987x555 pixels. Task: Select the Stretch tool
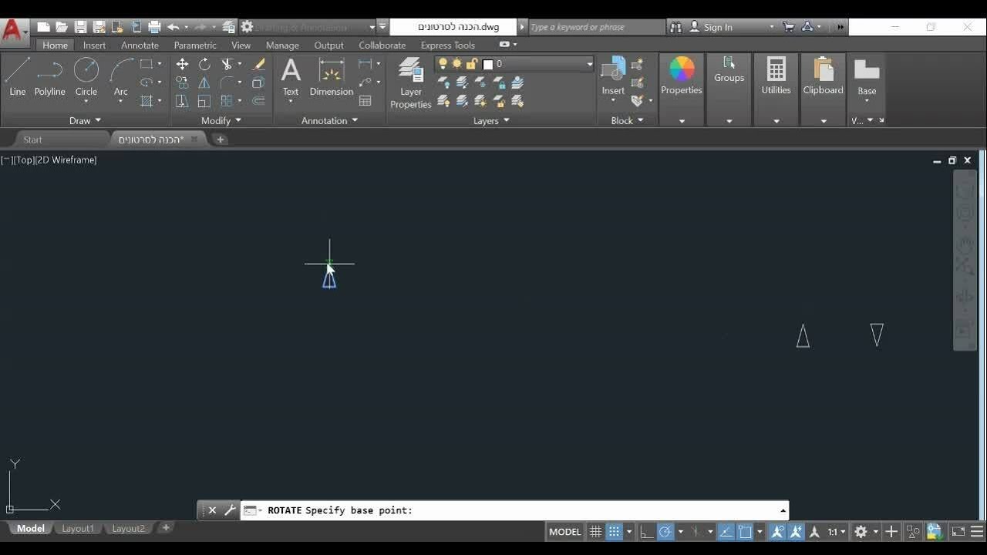(x=182, y=101)
